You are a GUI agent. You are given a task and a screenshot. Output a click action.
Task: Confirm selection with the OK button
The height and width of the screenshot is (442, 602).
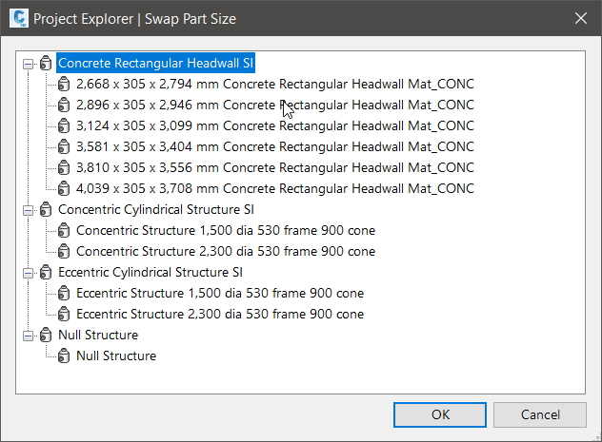click(440, 414)
